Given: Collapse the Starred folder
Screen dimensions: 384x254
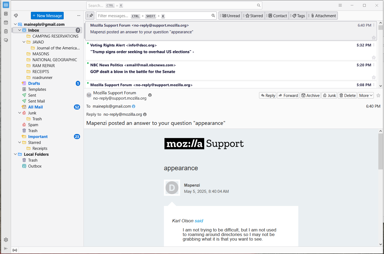Looking at the screenshot, I should coord(20,142).
